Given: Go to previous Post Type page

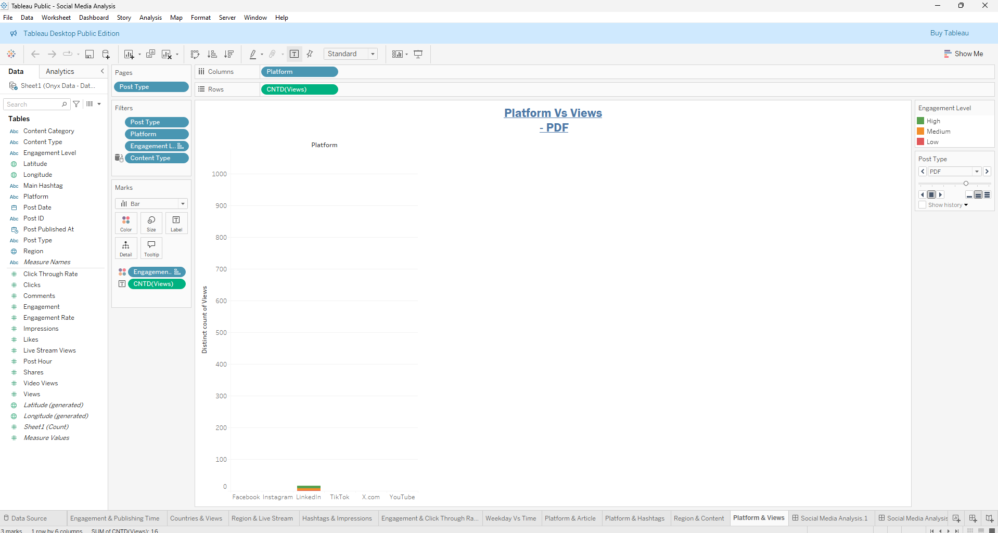Looking at the screenshot, I should point(923,172).
